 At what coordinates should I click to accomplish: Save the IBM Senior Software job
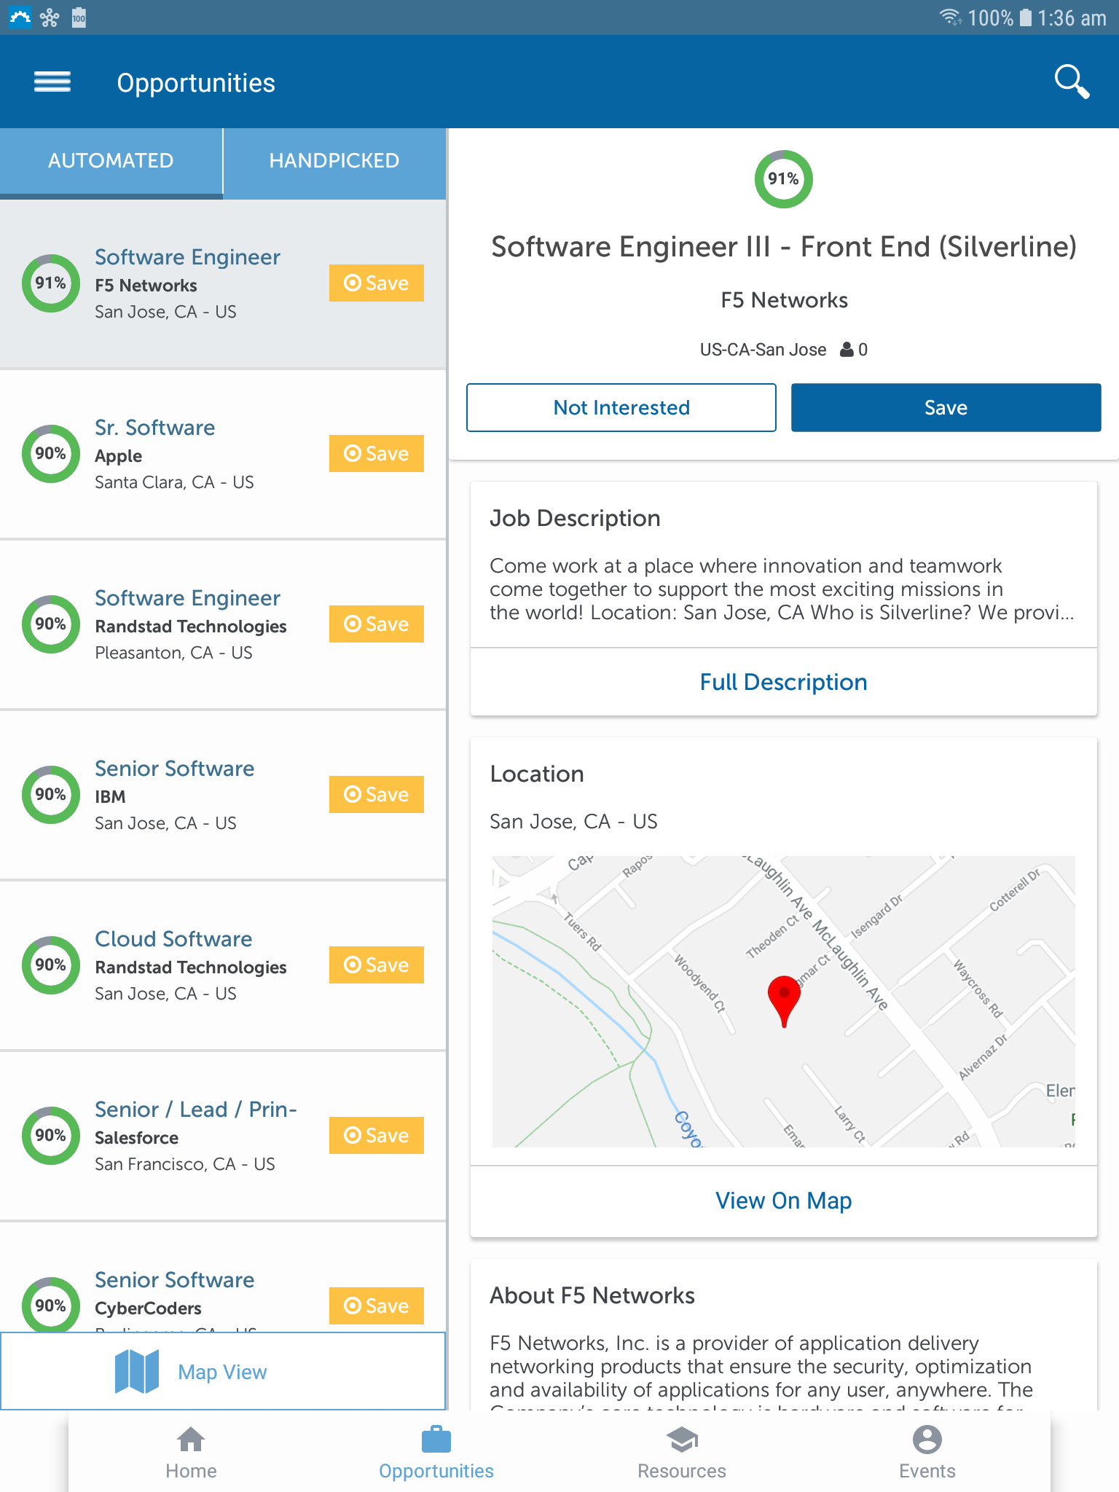[x=376, y=794]
